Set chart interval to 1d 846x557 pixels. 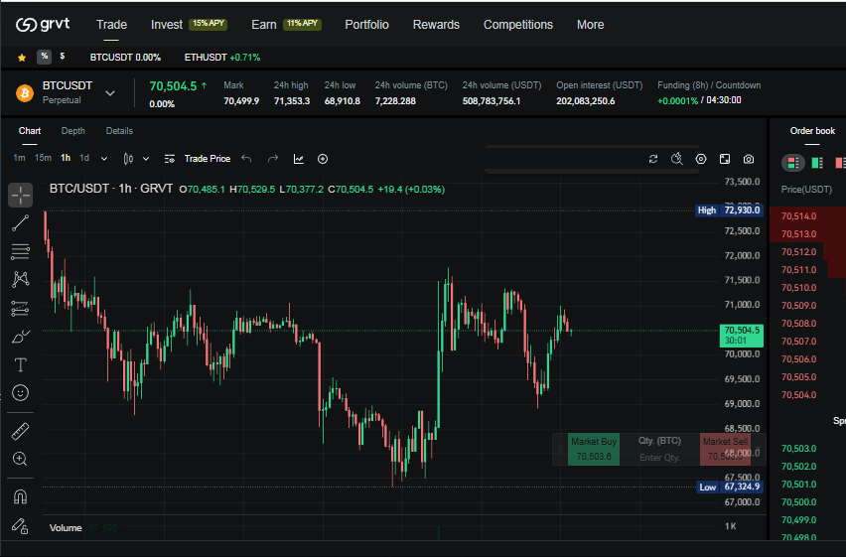click(84, 158)
